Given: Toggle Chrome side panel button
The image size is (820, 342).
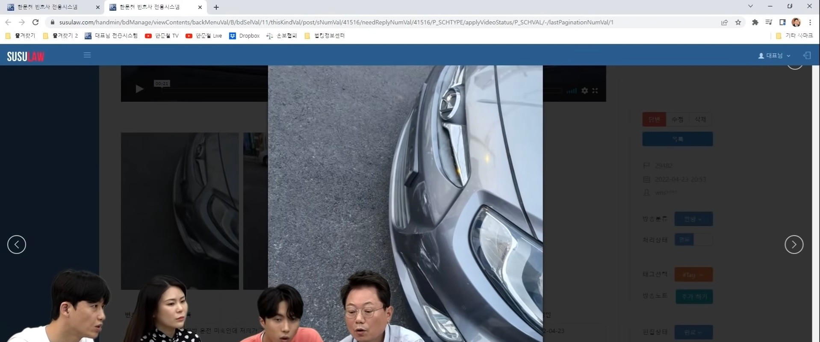Looking at the screenshot, I should tap(782, 22).
